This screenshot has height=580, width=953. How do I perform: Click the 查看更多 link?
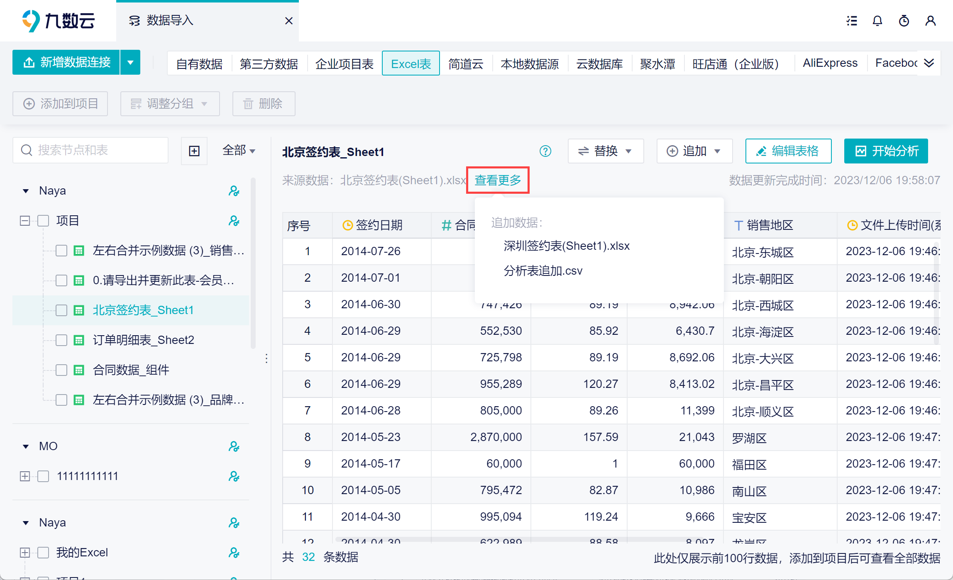498,180
